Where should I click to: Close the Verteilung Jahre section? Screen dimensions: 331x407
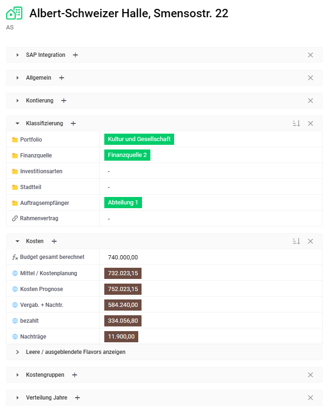point(310,398)
